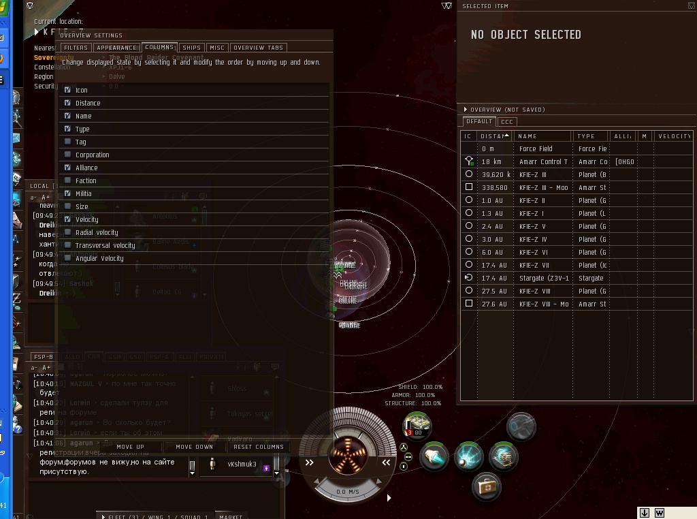Click the Distance column sort arrow

(x=506, y=135)
